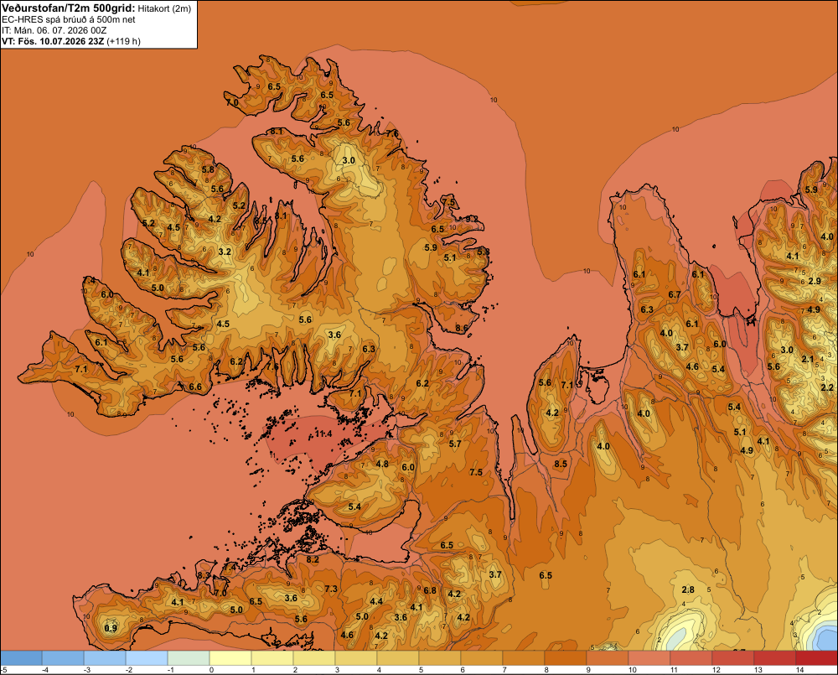The width and height of the screenshot is (838, 675).
Task: Click the legend swatch between 1 and 2
Action: pyautogui.click(x=272, y=658)
